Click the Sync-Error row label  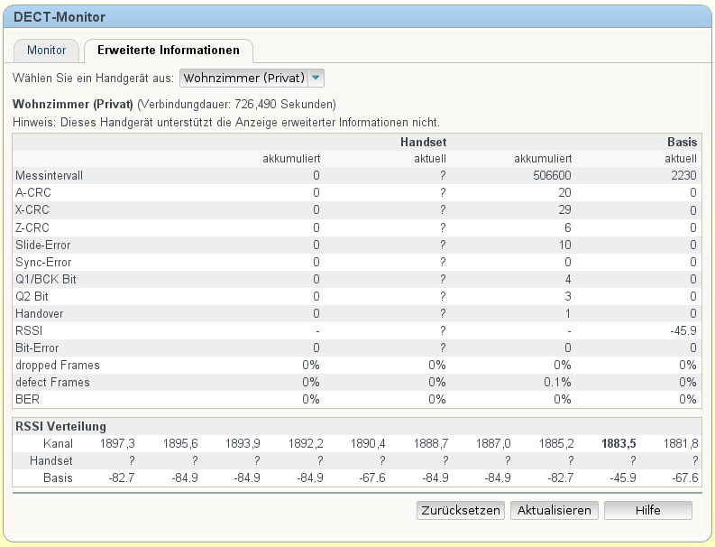[x=43, y=262]
